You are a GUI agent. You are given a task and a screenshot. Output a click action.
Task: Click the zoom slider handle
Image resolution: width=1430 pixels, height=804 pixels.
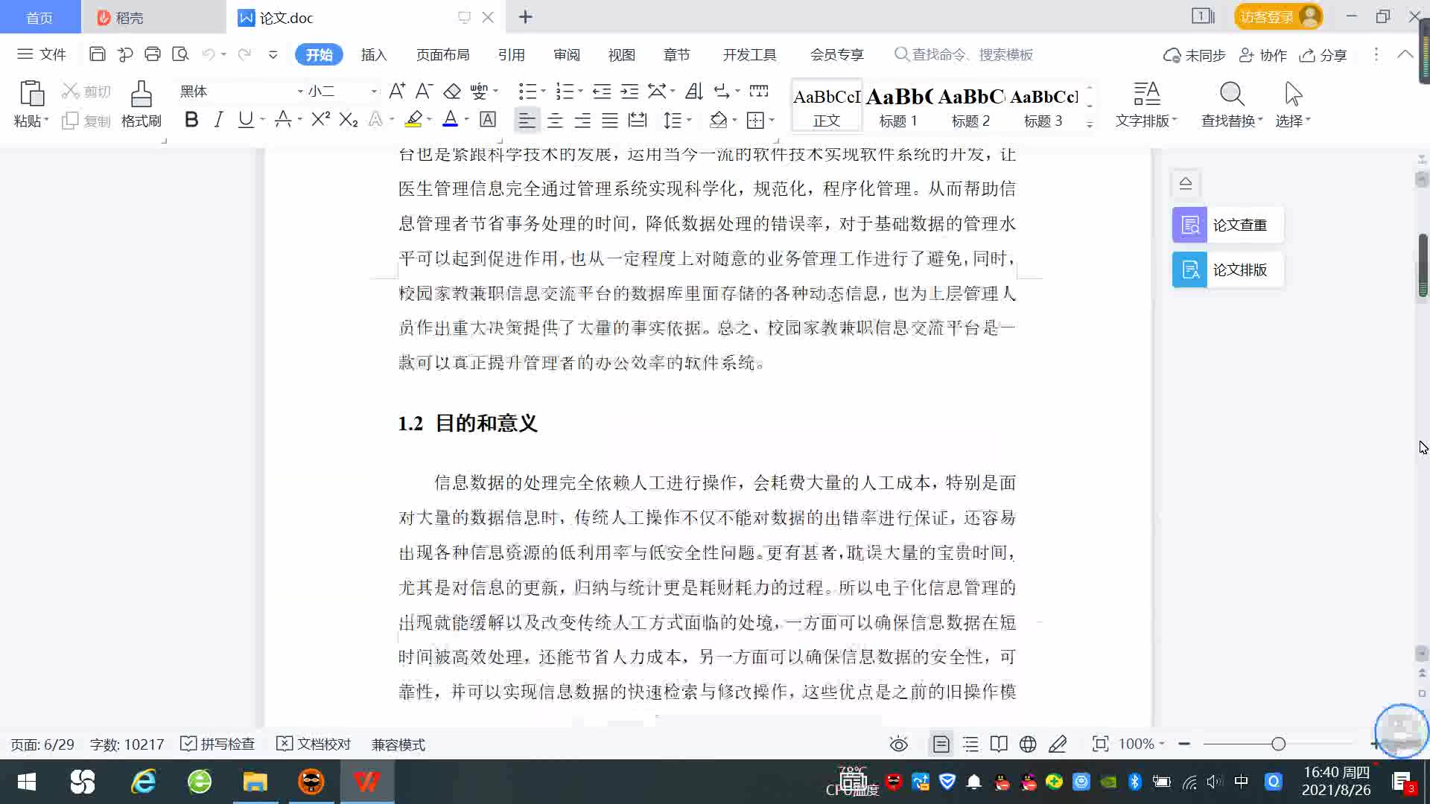coord(1278,744)
